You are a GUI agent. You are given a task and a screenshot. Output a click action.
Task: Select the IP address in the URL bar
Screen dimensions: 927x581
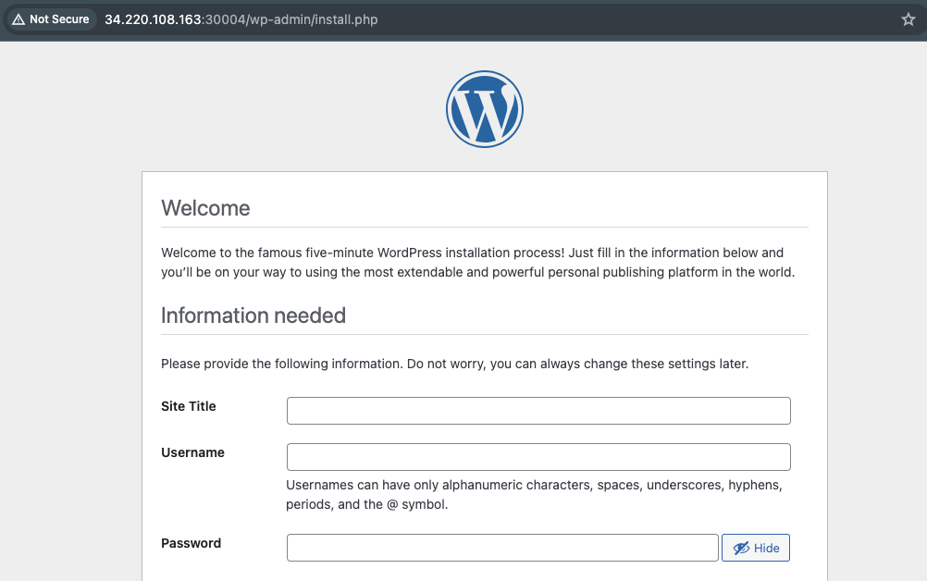tap(154, 18)
